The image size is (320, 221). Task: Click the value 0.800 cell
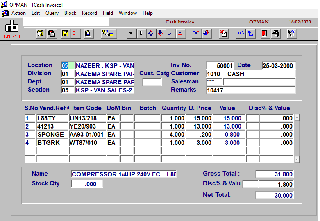pos(229,134)
